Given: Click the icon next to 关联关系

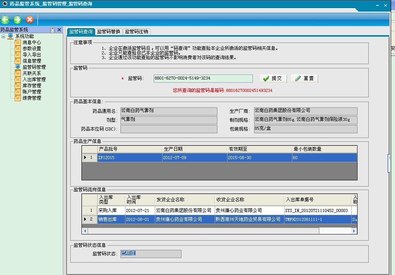Looking at the screenshot, I should click(x=18, y=73).
